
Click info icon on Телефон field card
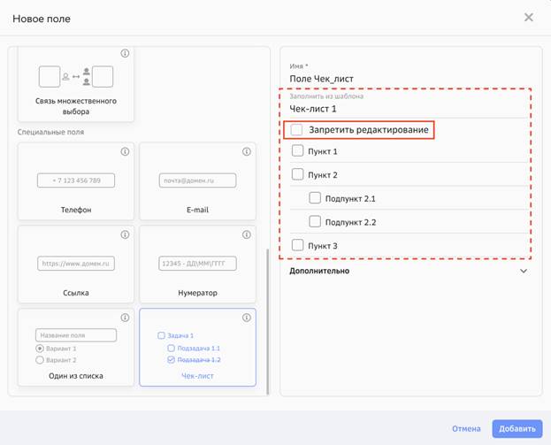tap(125, 152)
